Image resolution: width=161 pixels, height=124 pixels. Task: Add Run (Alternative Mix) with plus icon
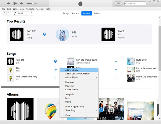pyautogui.click(x=56, y=78)
